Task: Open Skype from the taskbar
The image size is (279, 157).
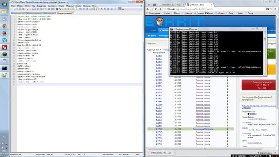Action: point(4,40)
